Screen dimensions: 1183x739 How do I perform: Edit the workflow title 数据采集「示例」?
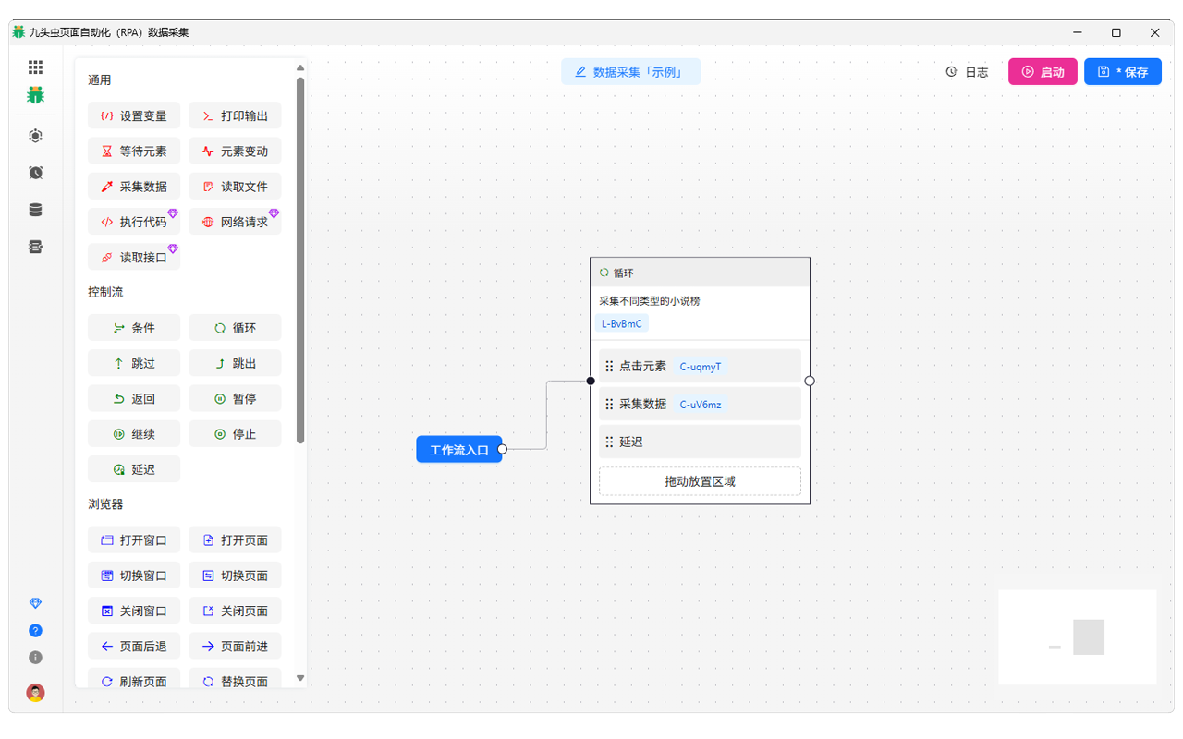tap(630, 72)
